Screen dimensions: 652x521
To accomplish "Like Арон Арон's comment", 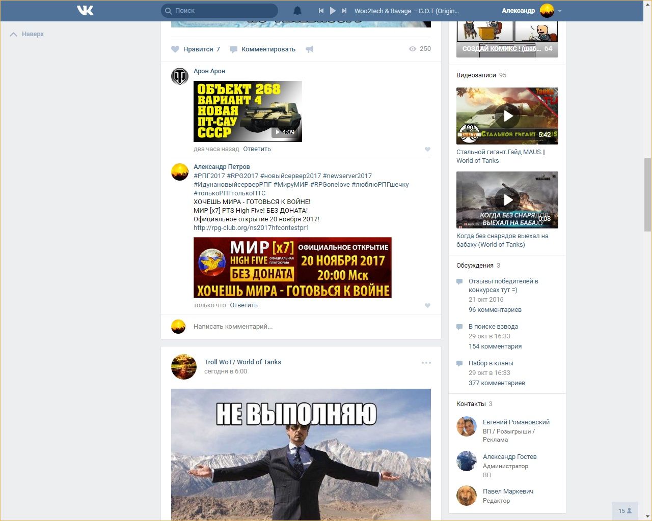I will pyautogui.click(x=427, y=149).
